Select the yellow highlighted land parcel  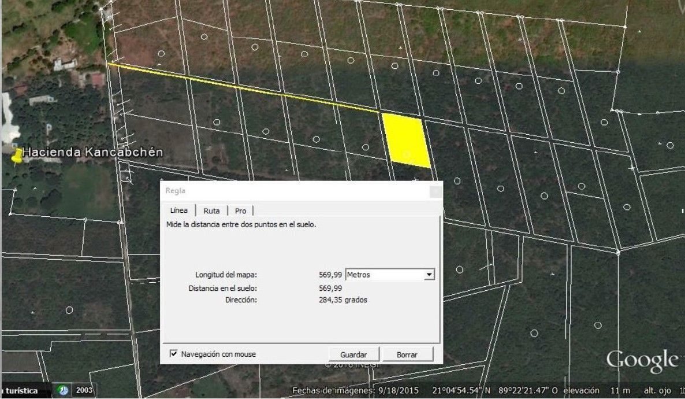tap(407, 139)
